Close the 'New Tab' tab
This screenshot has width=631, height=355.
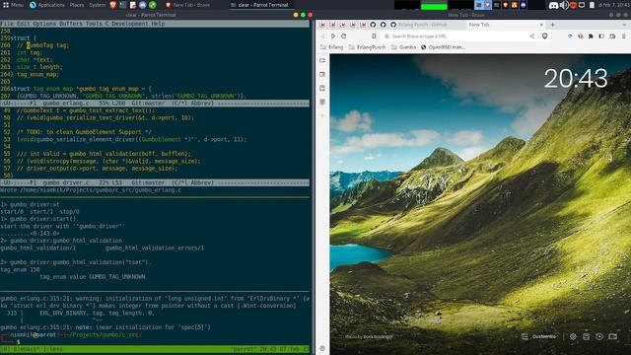tap(541, 25)
